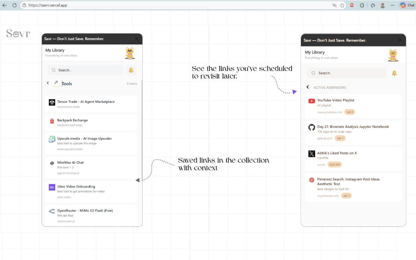Click the notification bell in My Library
The image size is (416, 260).
click(x=131, y=70)
